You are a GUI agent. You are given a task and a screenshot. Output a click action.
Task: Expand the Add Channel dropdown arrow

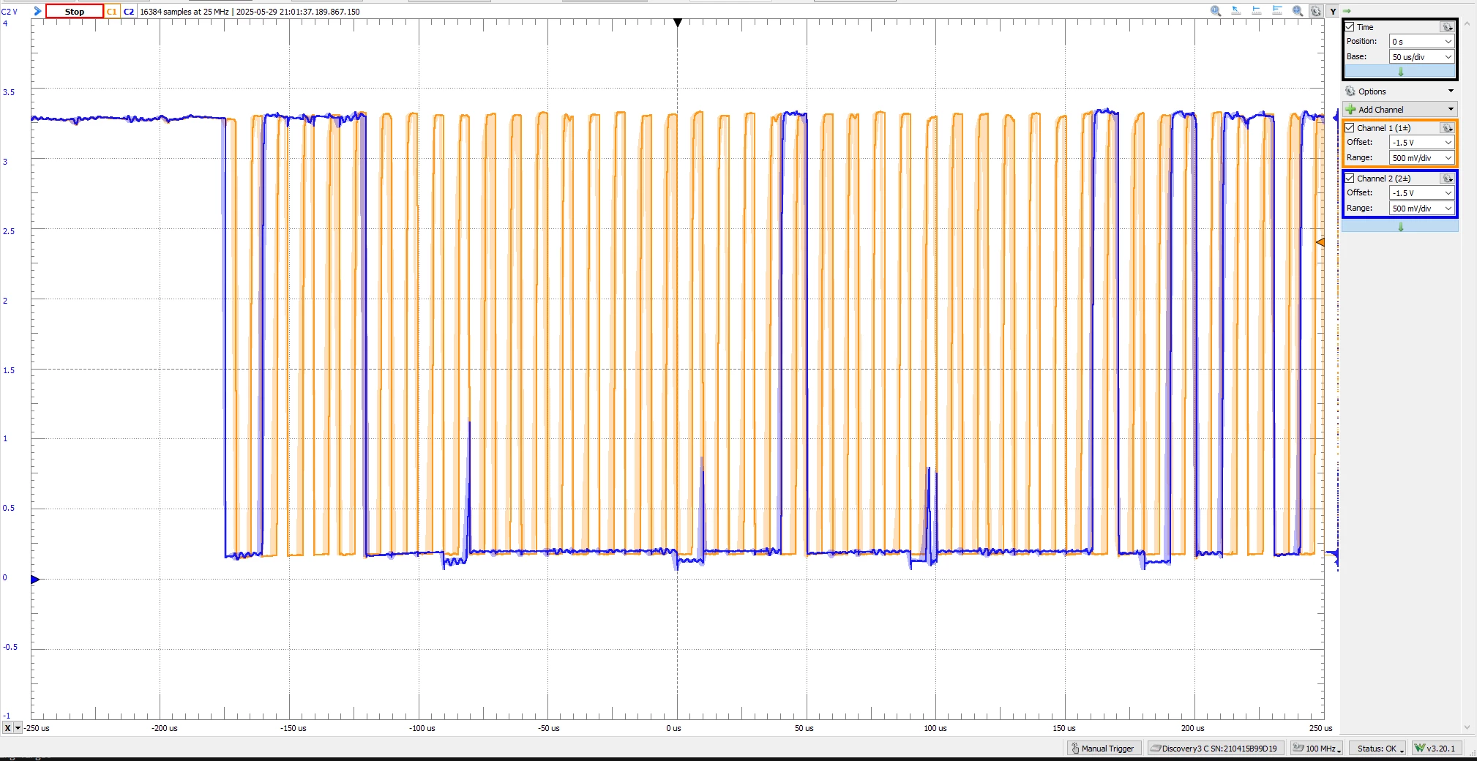point(1451,110)
